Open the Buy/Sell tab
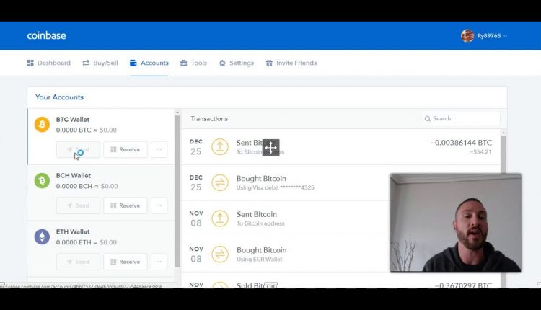541x310 pixels. click(100, 63)
